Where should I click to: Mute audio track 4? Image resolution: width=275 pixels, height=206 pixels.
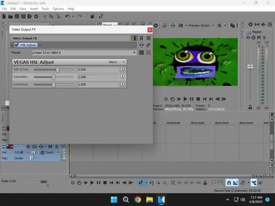pyautogui.click(x=50, y=147)
